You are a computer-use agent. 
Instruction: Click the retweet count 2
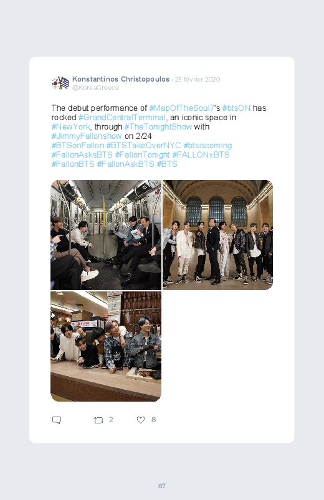[x=111, y=420]
